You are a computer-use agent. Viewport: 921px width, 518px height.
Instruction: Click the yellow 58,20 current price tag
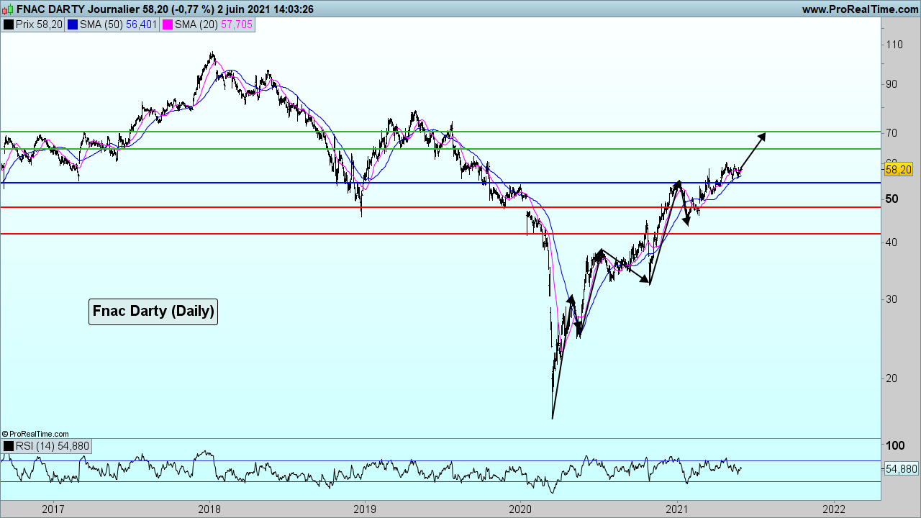[x=898, y=170]
